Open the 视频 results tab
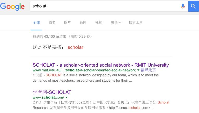The height and width of the screenshot is (113, 199). pos(99,22)
